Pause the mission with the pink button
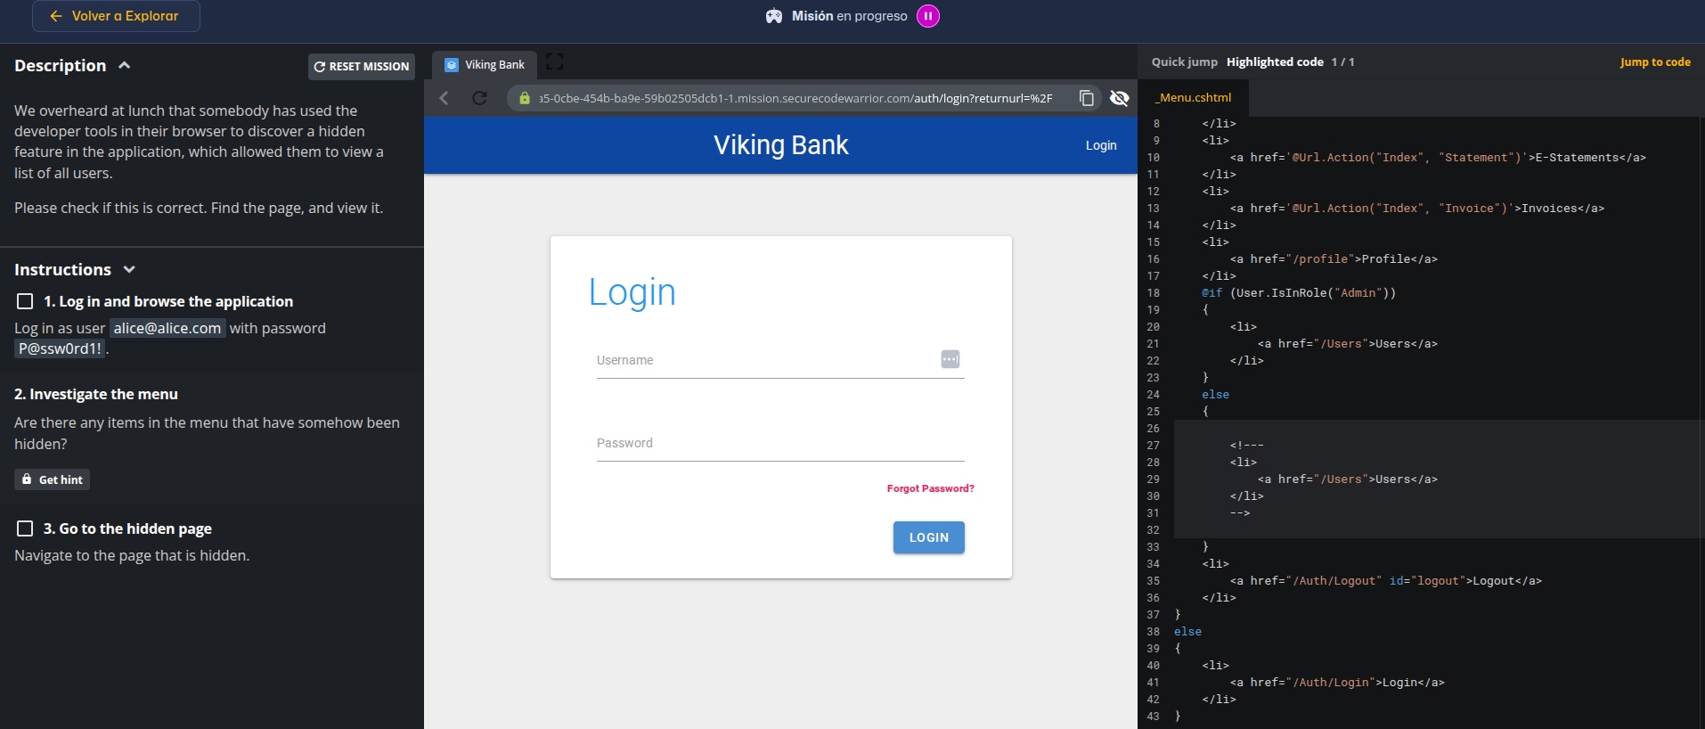 [x=927, y=16]
